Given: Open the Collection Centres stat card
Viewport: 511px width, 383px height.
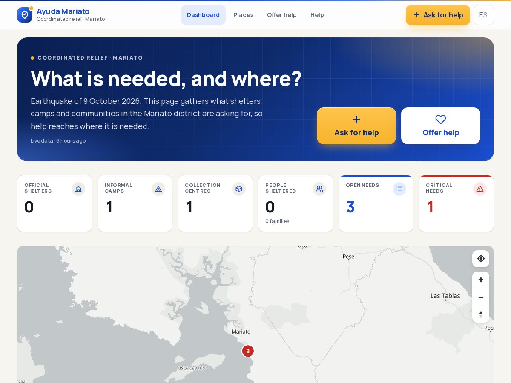Looking at the screenshot, I should [215, 203].
